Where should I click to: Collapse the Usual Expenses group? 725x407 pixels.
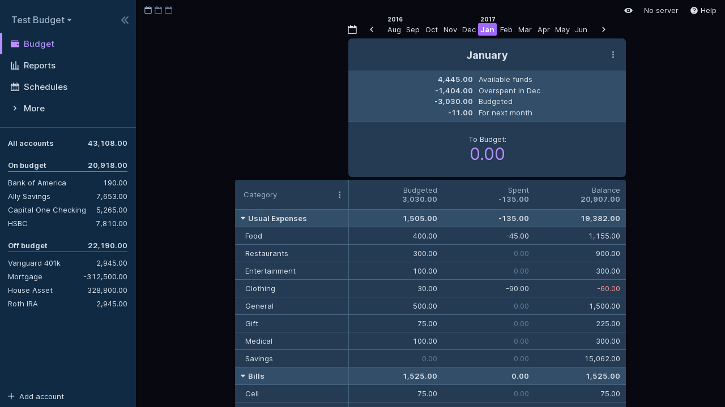243,218
